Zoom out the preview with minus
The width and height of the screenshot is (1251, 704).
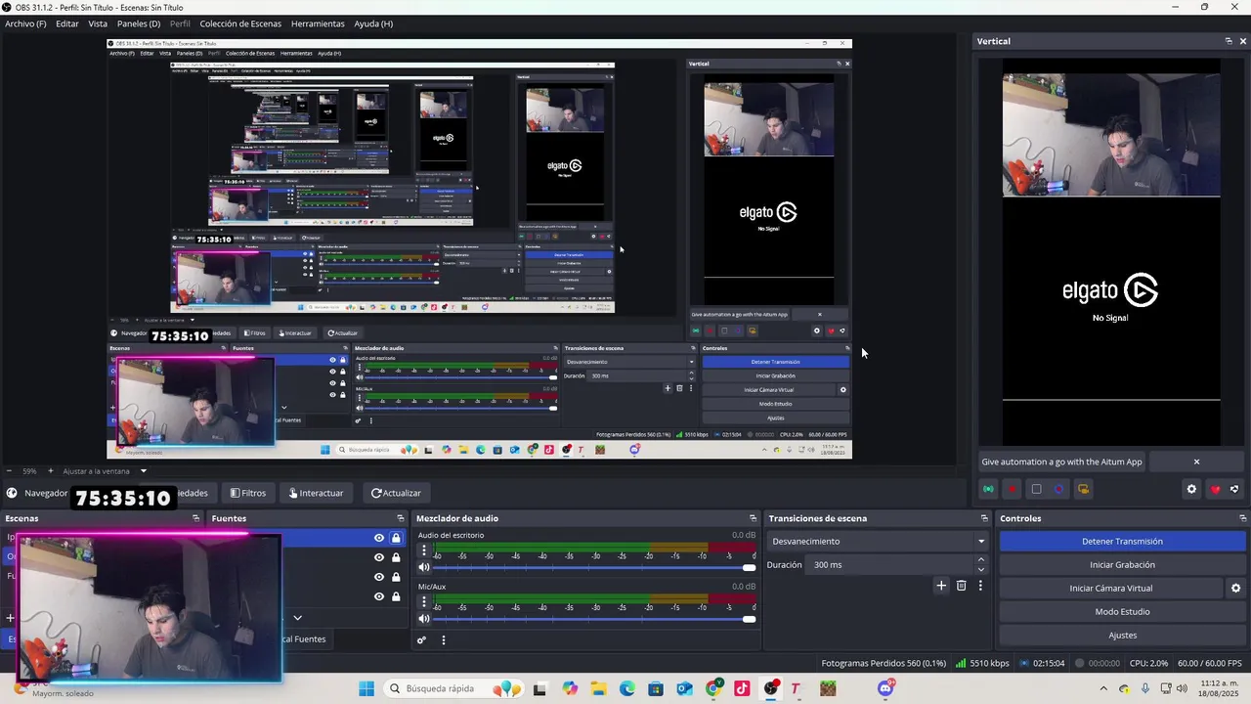[x=10, y=471]
